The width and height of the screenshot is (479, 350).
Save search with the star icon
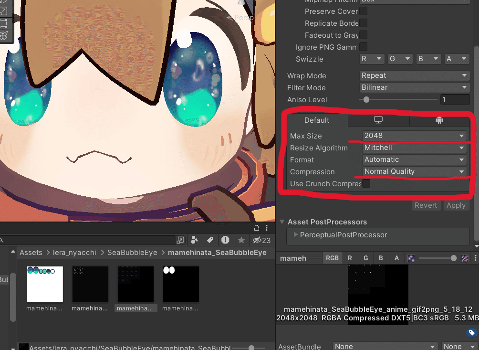tap(241, 240)
